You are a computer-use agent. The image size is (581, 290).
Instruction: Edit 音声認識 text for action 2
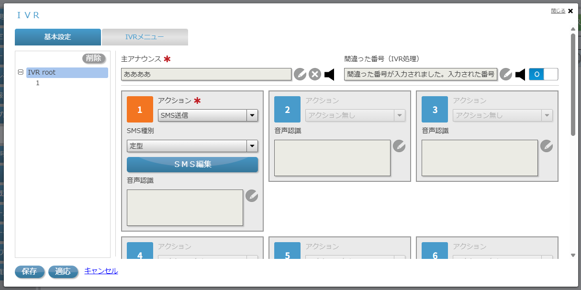[x=399, y=146]
